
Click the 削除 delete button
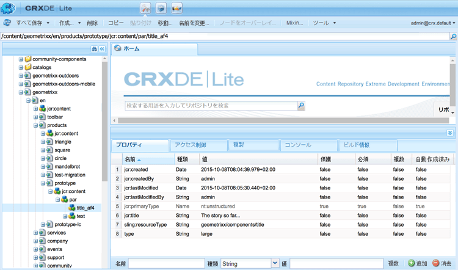click(x=92, y=23)
